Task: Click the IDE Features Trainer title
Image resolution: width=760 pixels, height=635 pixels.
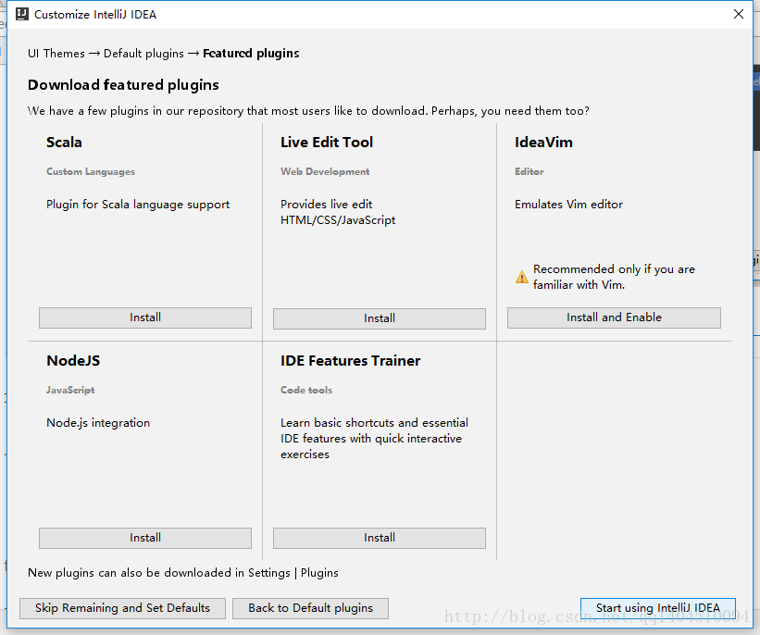Action: pyautogui.click(x=350, y=361)
